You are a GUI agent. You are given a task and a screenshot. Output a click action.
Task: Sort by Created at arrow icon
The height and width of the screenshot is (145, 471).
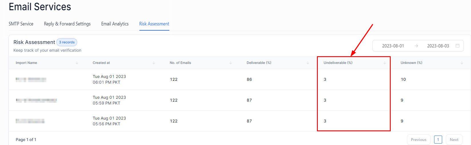pyautogui.click(x=154, y=63)
